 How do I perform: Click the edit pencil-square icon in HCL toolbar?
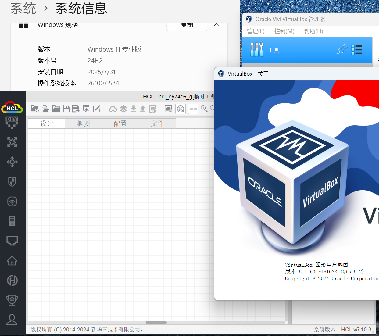[x=97, y=109]
